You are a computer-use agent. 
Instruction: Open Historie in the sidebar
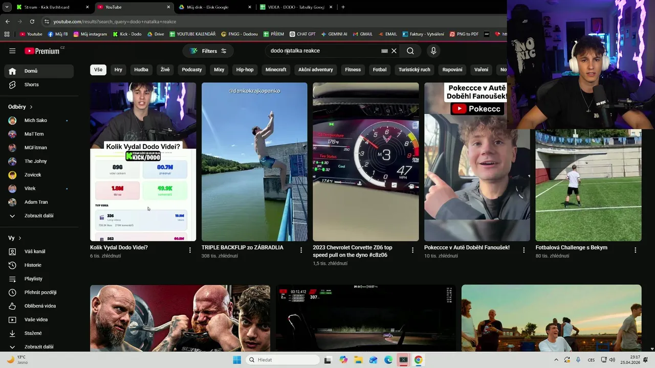click(39, 265)
